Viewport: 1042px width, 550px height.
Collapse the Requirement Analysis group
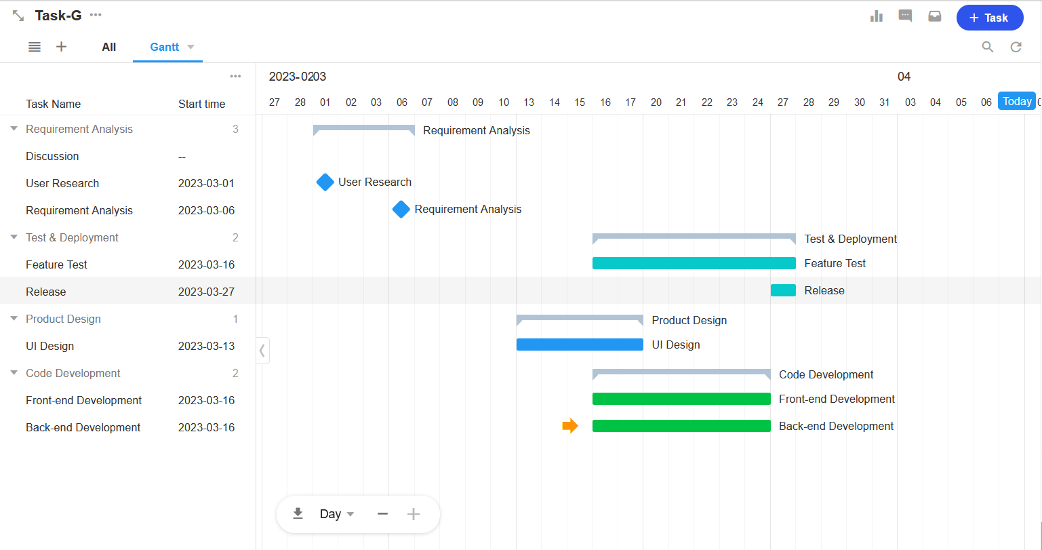point(14,129)
